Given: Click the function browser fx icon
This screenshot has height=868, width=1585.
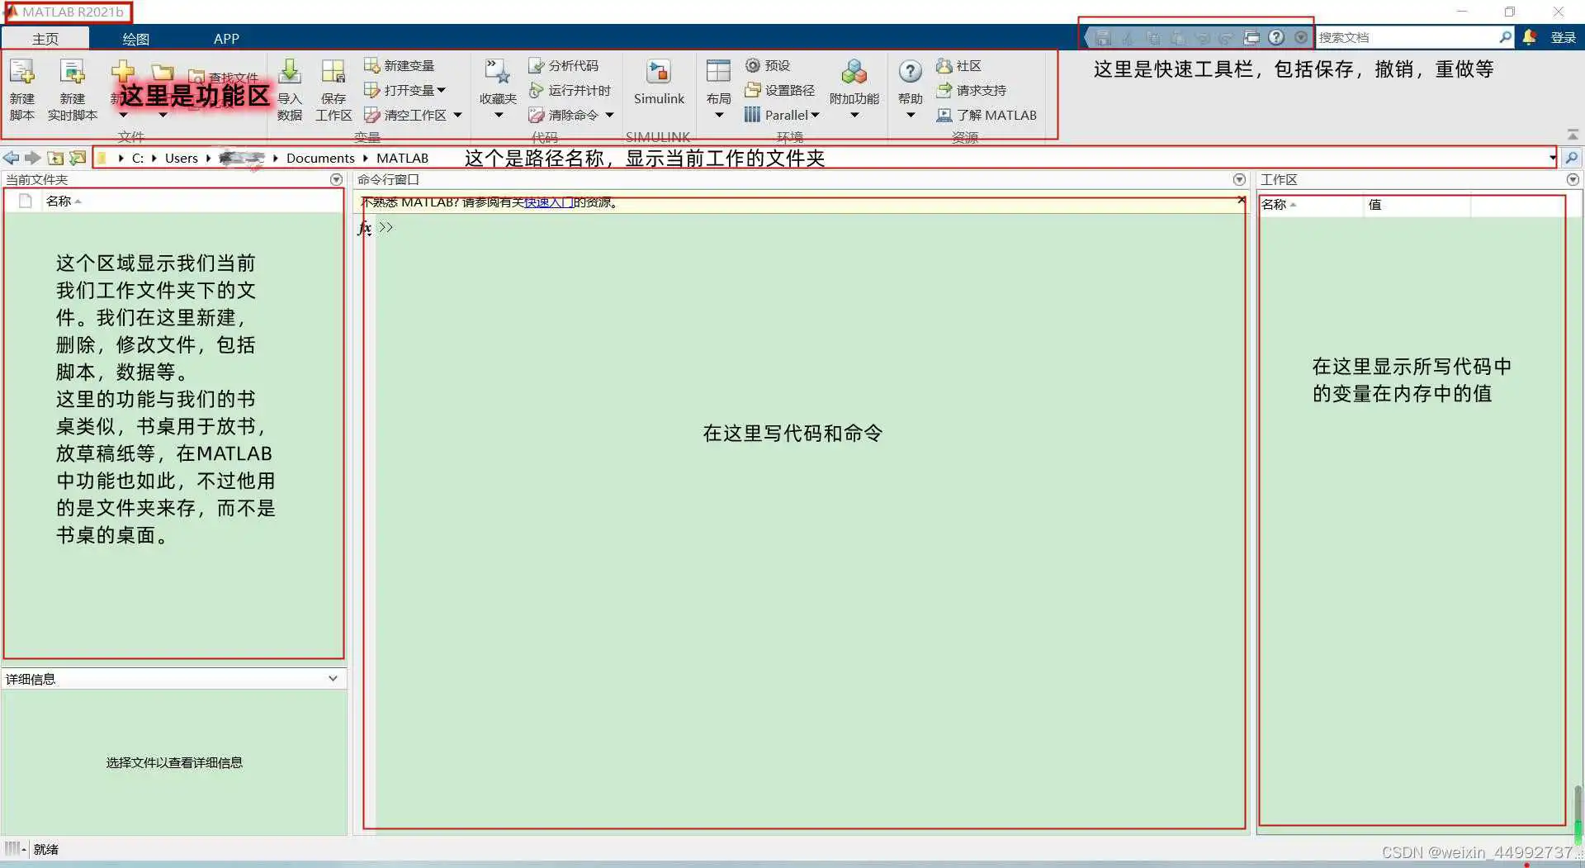Looking at the screenshot, I should coord(364,227).
